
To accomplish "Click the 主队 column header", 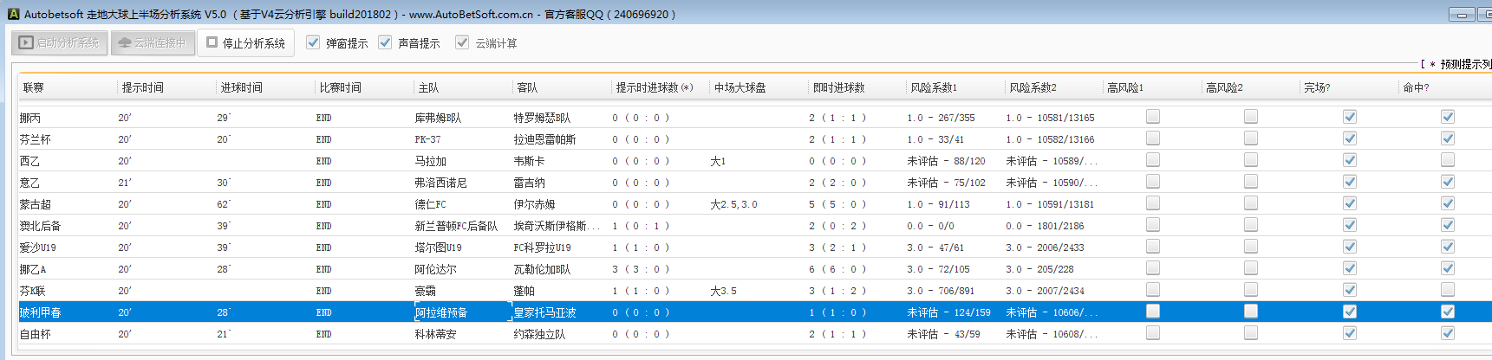I will tap(428, 87).
